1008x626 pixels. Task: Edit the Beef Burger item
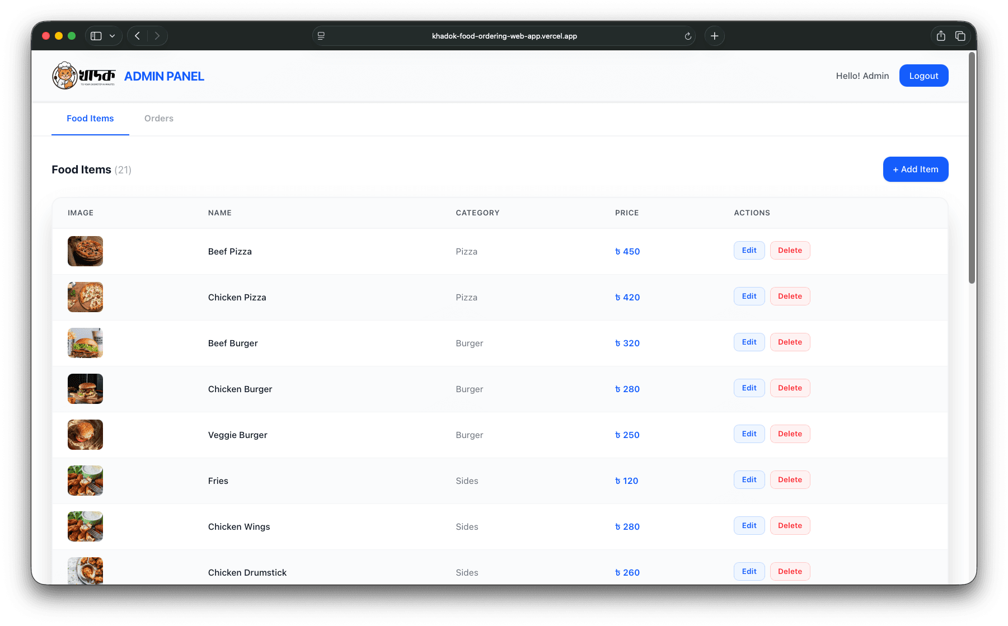(x=749, y=342)
